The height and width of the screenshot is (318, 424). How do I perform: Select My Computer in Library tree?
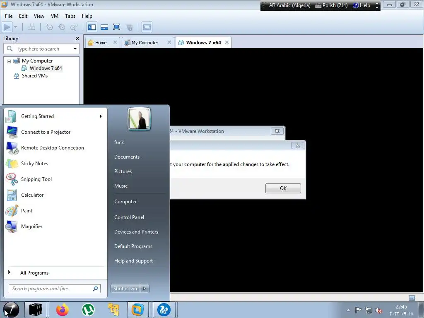point(37,61)
